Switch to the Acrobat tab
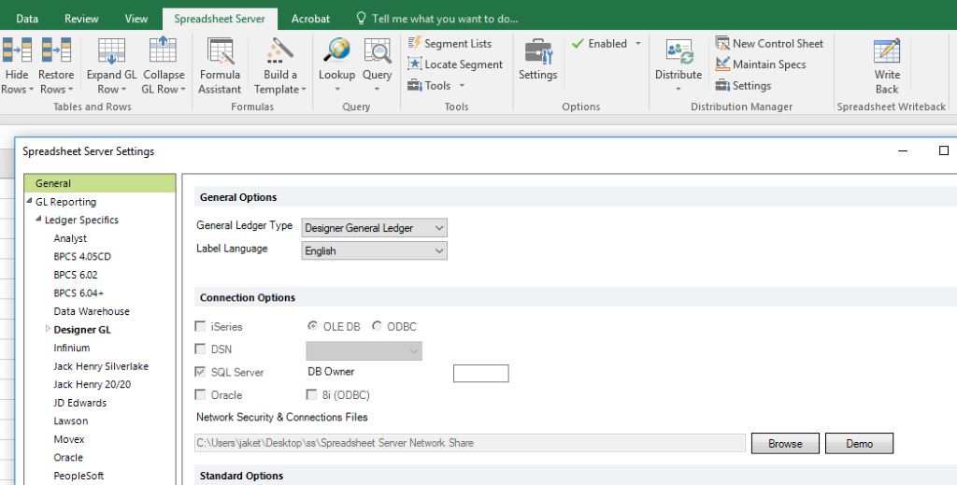The height and width of the screenshot is (485, 957). click(310, 19)
